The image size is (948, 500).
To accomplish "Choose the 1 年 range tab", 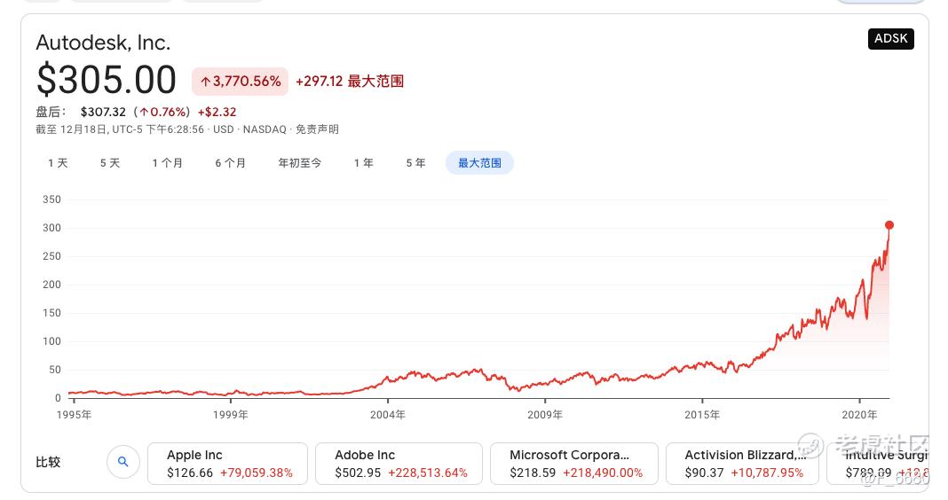I will coord(364,163).
